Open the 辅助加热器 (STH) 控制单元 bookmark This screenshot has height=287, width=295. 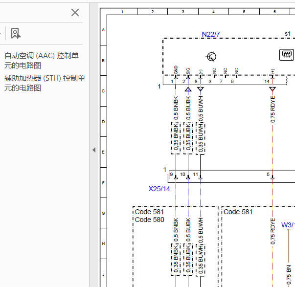coord(45,83)
